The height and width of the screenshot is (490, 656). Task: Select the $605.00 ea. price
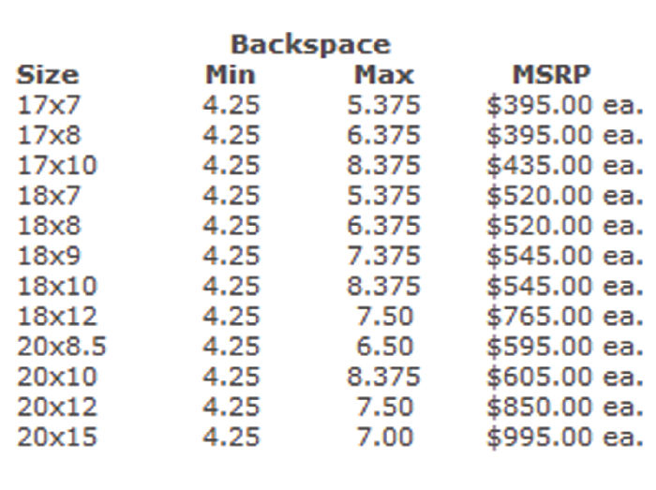tap(565, 377)
